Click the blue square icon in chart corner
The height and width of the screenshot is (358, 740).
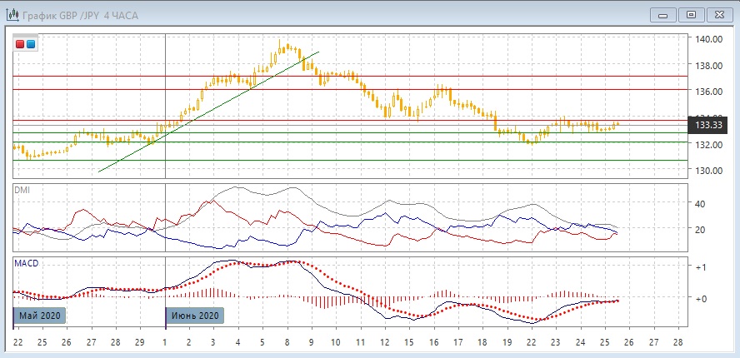point(31,43)
